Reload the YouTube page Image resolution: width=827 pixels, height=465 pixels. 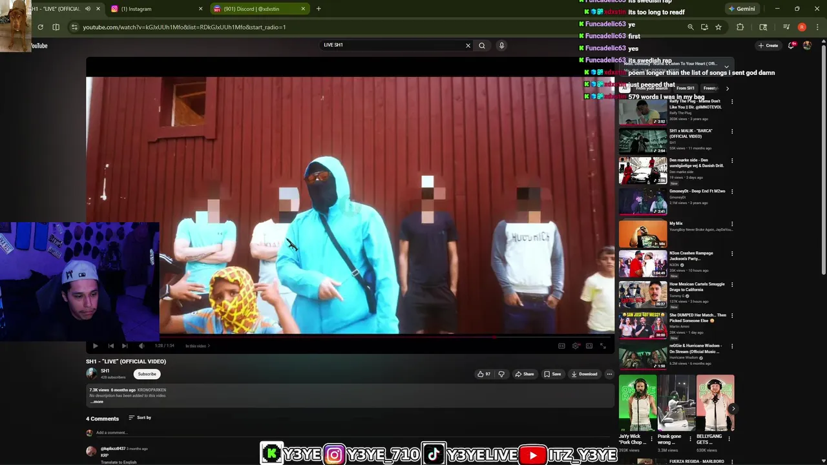[x=40, y=27]
